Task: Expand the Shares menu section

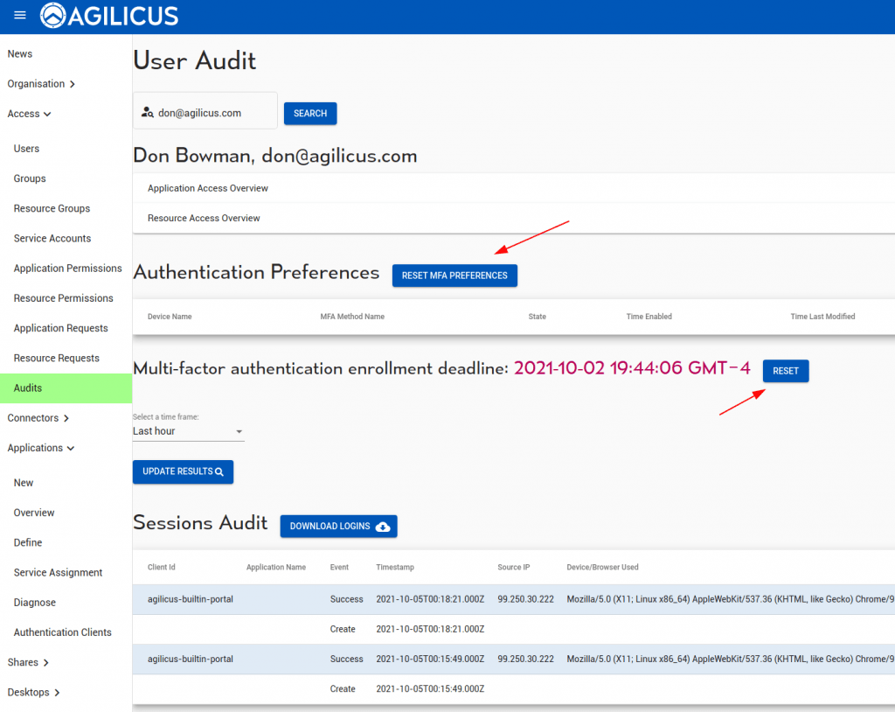Action: 28,662
